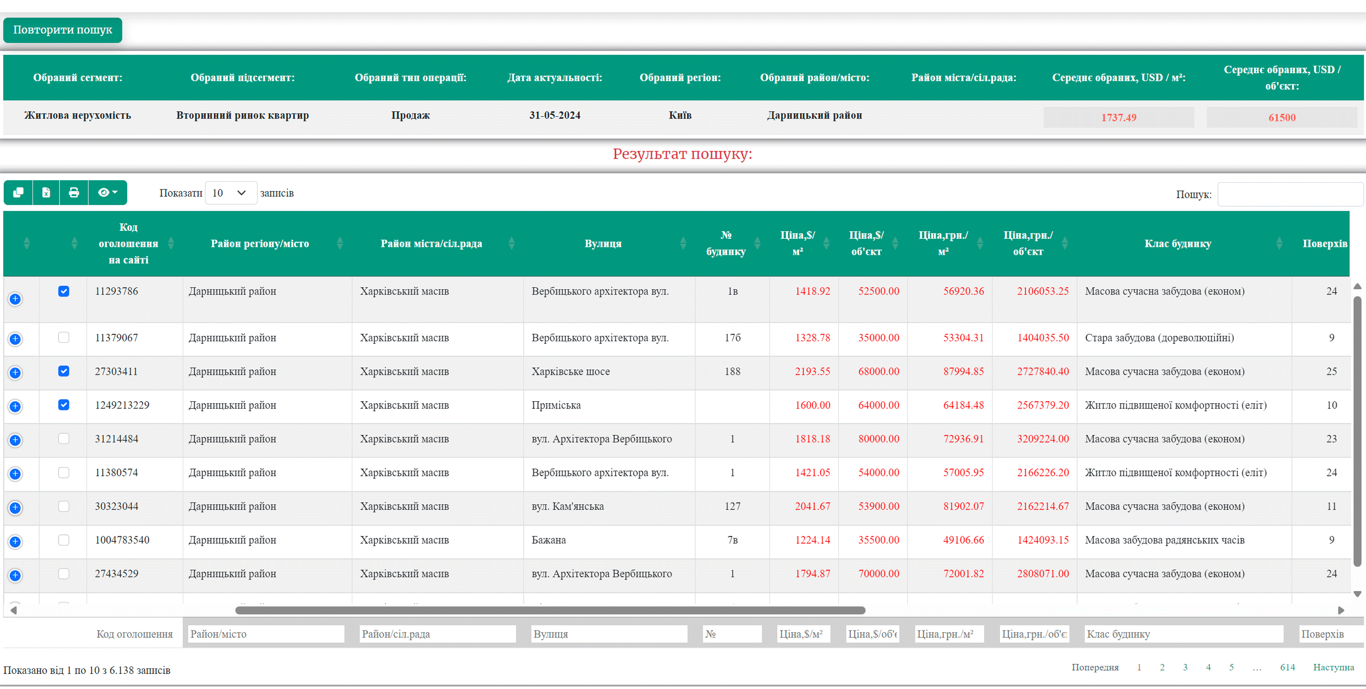This screenshot has width=1366, height=689.
Task: Click the Клас будинку filter field
Action: [x=1184, y=634]
